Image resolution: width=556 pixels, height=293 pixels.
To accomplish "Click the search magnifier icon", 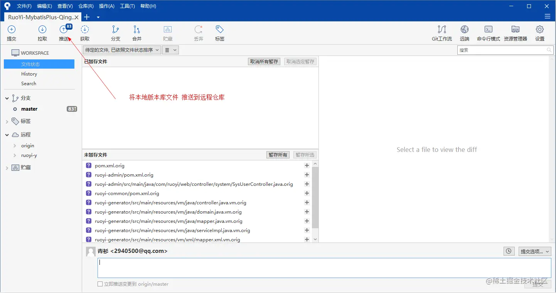I will 549,50.
